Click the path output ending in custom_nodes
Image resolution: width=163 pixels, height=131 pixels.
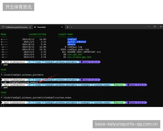[36, 98]
